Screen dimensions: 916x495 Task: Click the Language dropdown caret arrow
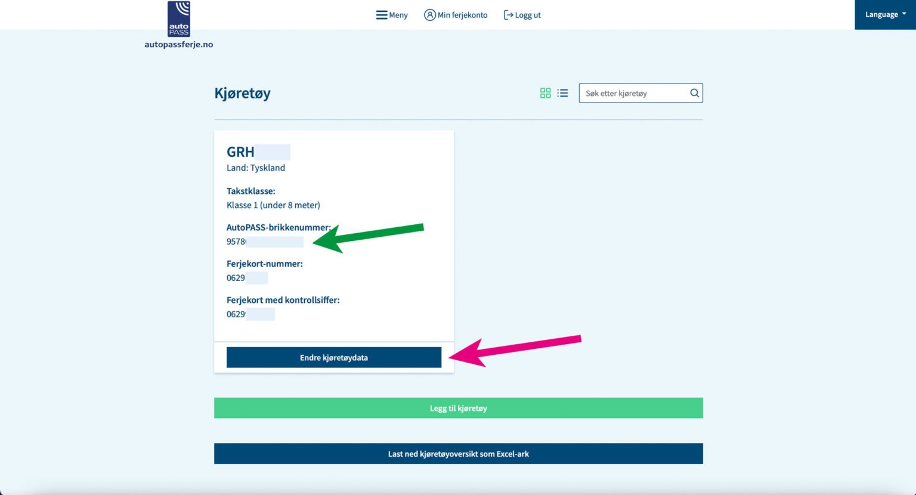click(904, 14)
